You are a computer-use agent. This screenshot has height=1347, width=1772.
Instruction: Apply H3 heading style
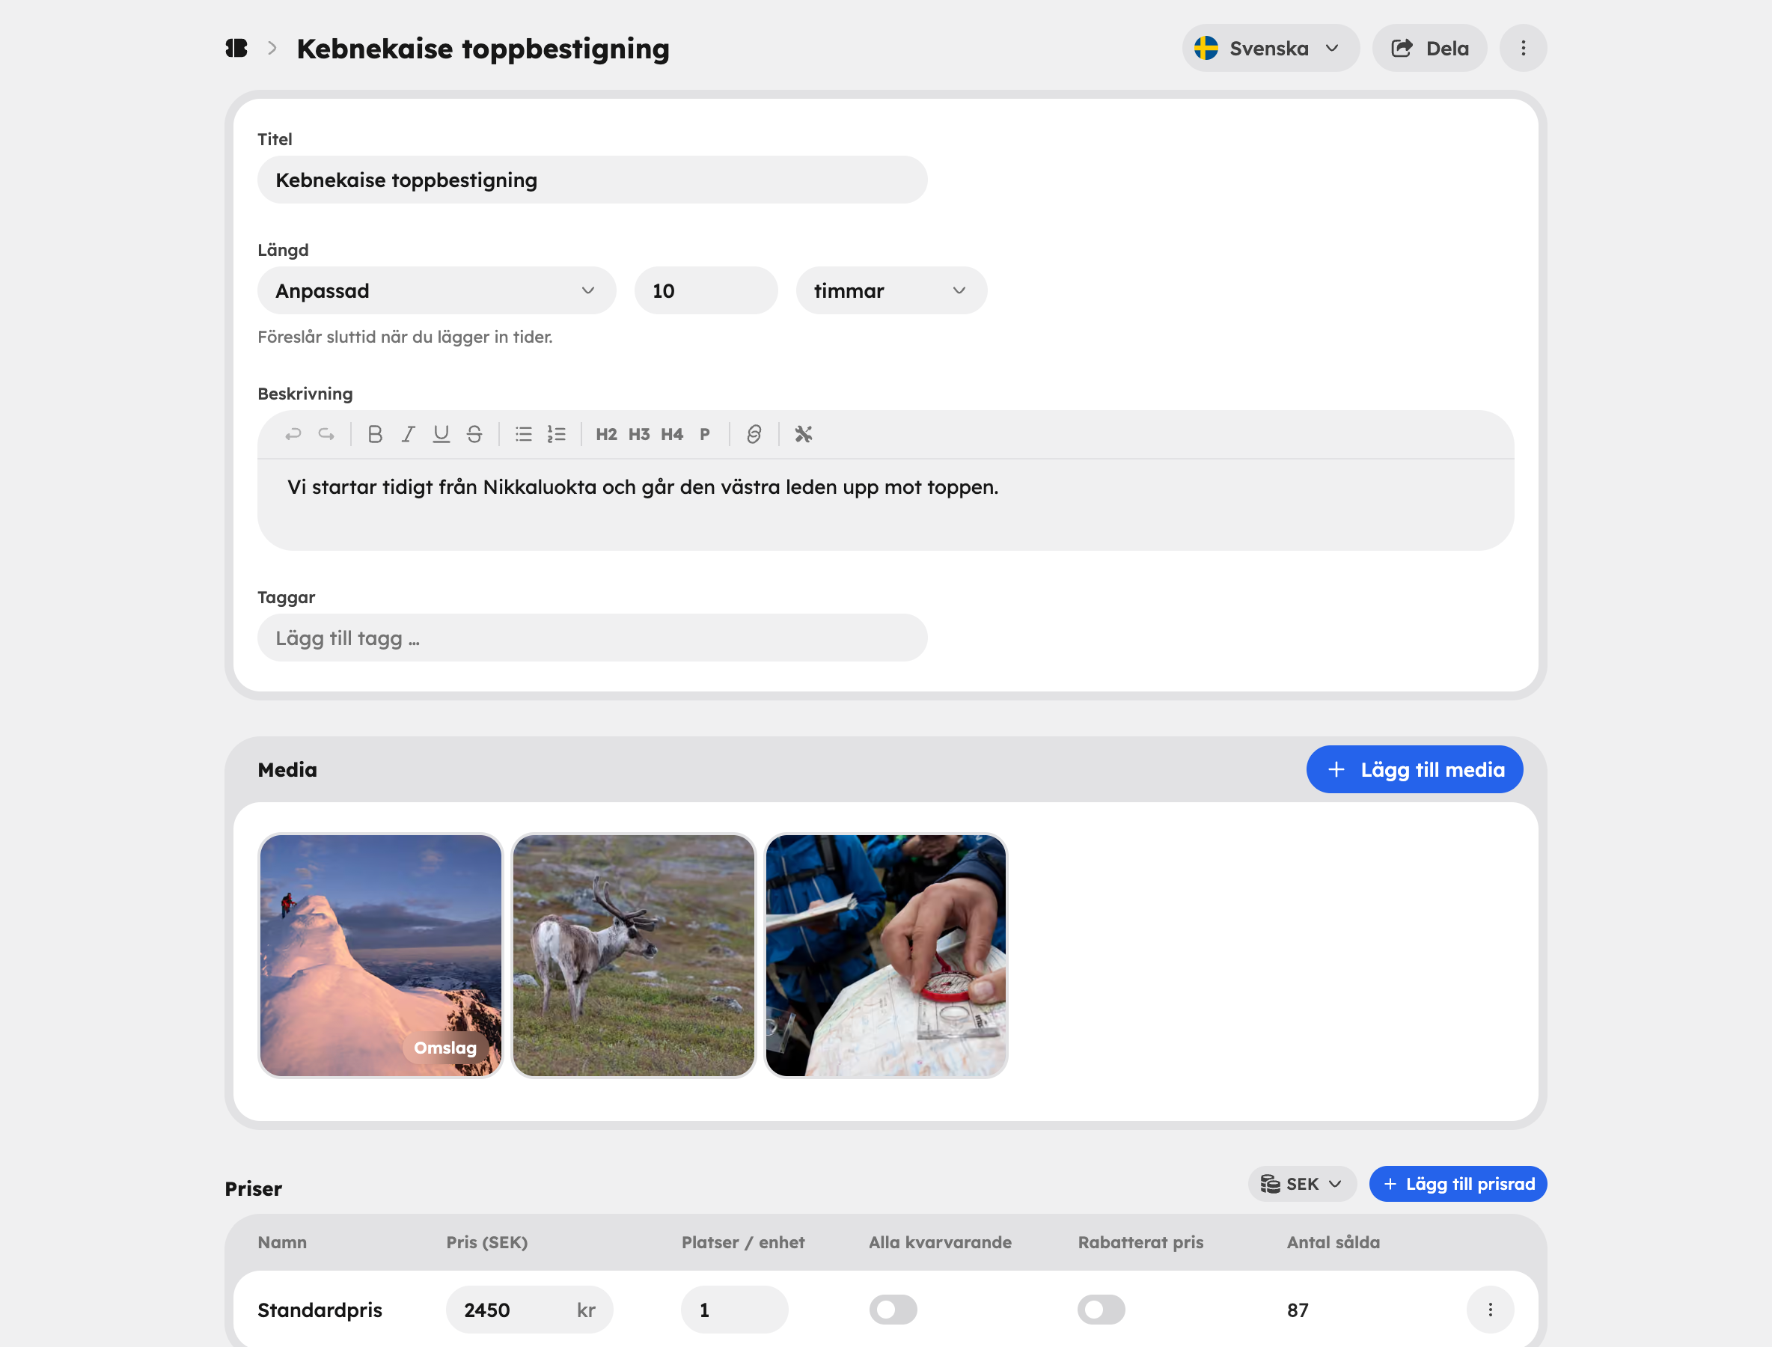tap(639, 435)
